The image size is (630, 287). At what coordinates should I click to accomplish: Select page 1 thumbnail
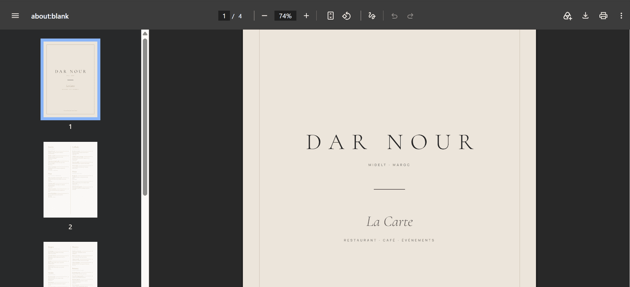click(70, 79)
